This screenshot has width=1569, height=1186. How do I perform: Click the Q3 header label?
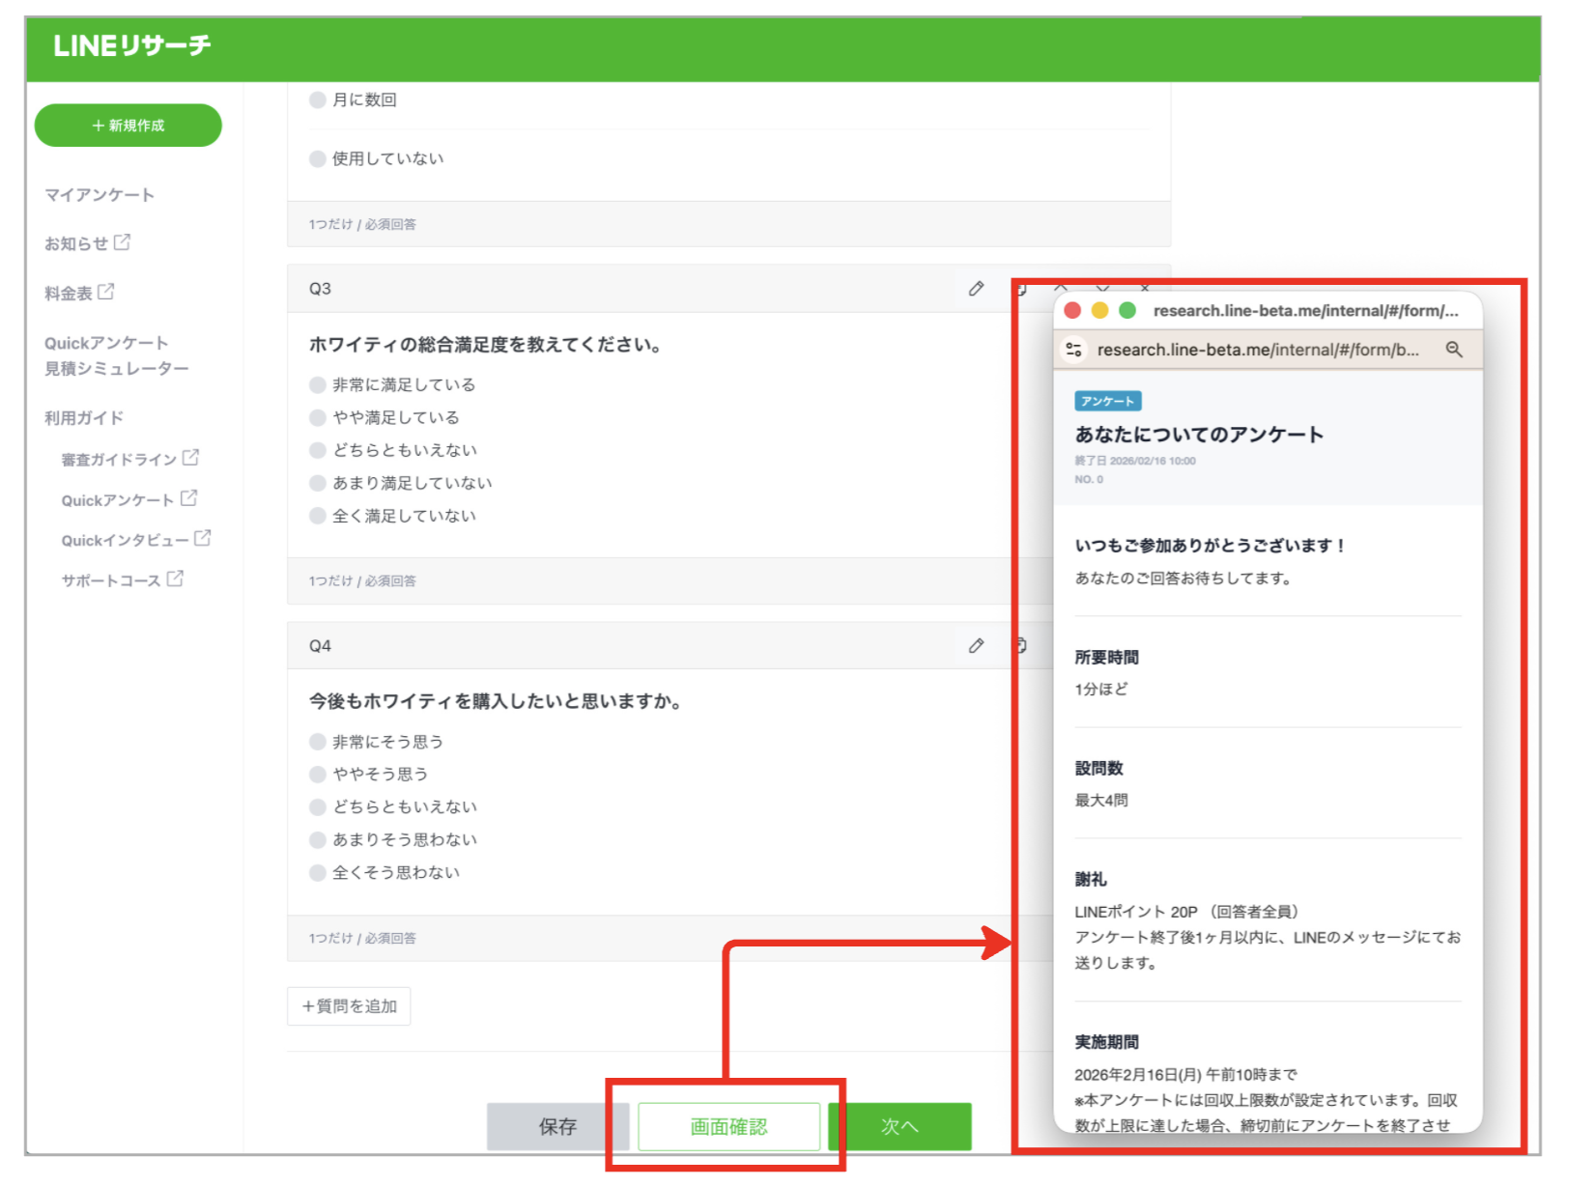tap(320, 289)
